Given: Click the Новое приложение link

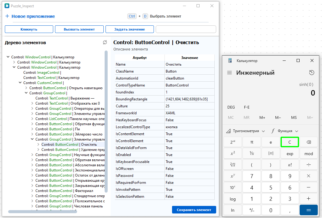Looking at the screenshot, I should click(33, 16).
